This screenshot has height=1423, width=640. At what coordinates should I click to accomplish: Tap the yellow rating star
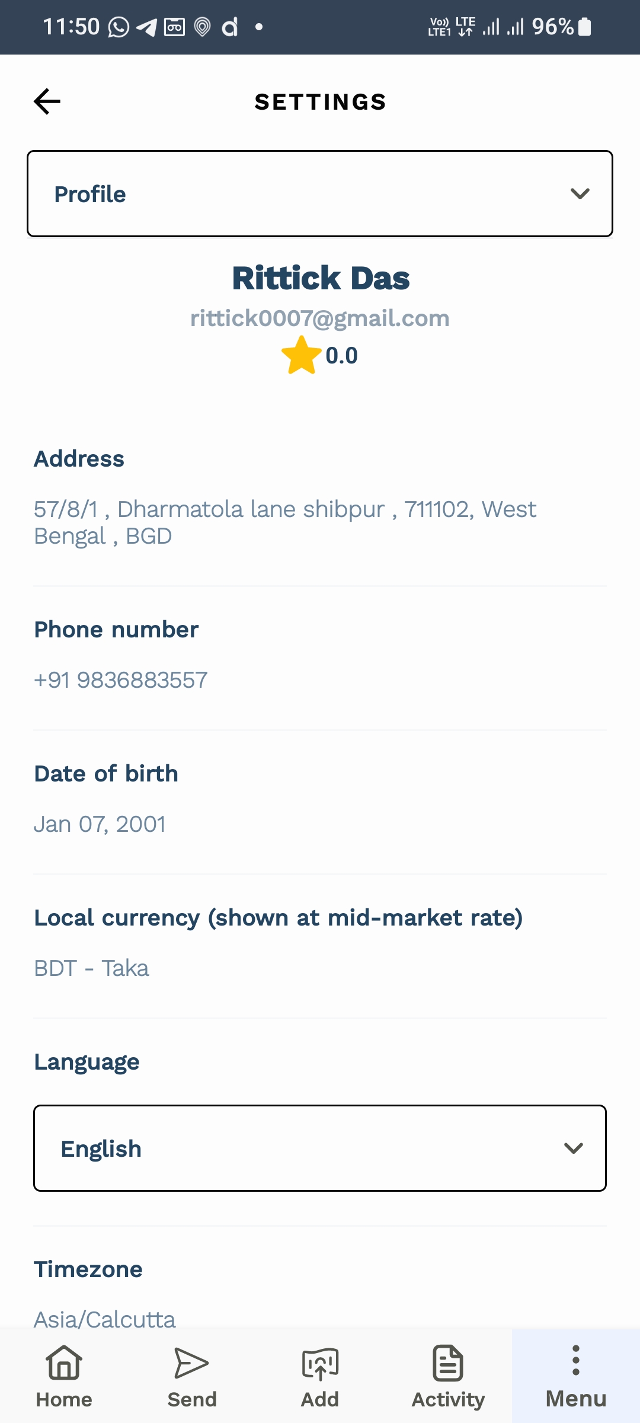pyautogui.click(x=301, y=356)
